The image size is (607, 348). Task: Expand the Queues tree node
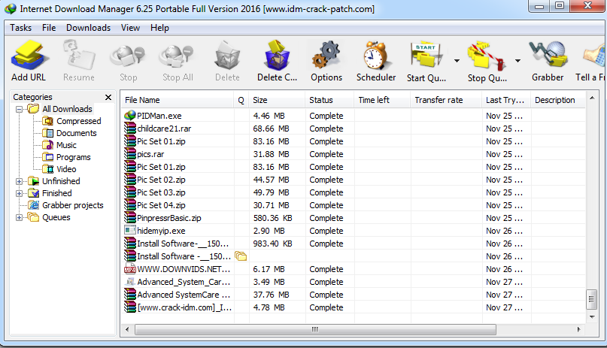click(19, 218)
